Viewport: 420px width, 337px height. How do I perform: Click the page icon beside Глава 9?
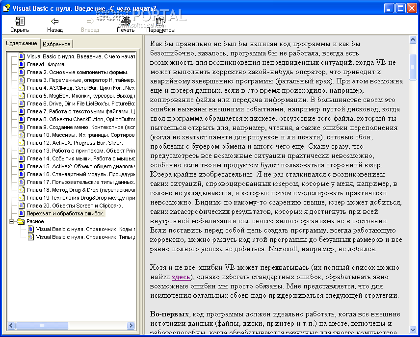point(22,127)
